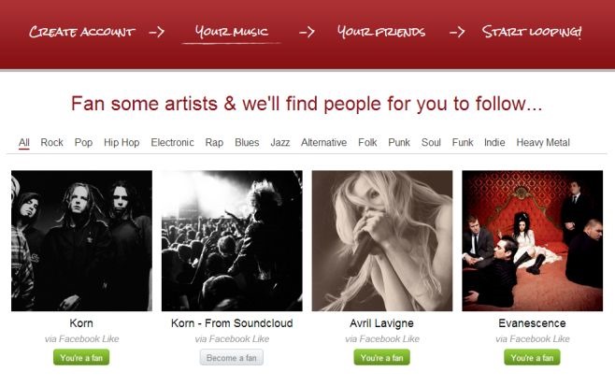Select the Rock genre tab
The image size is (615, 386).
pos(51,143)
